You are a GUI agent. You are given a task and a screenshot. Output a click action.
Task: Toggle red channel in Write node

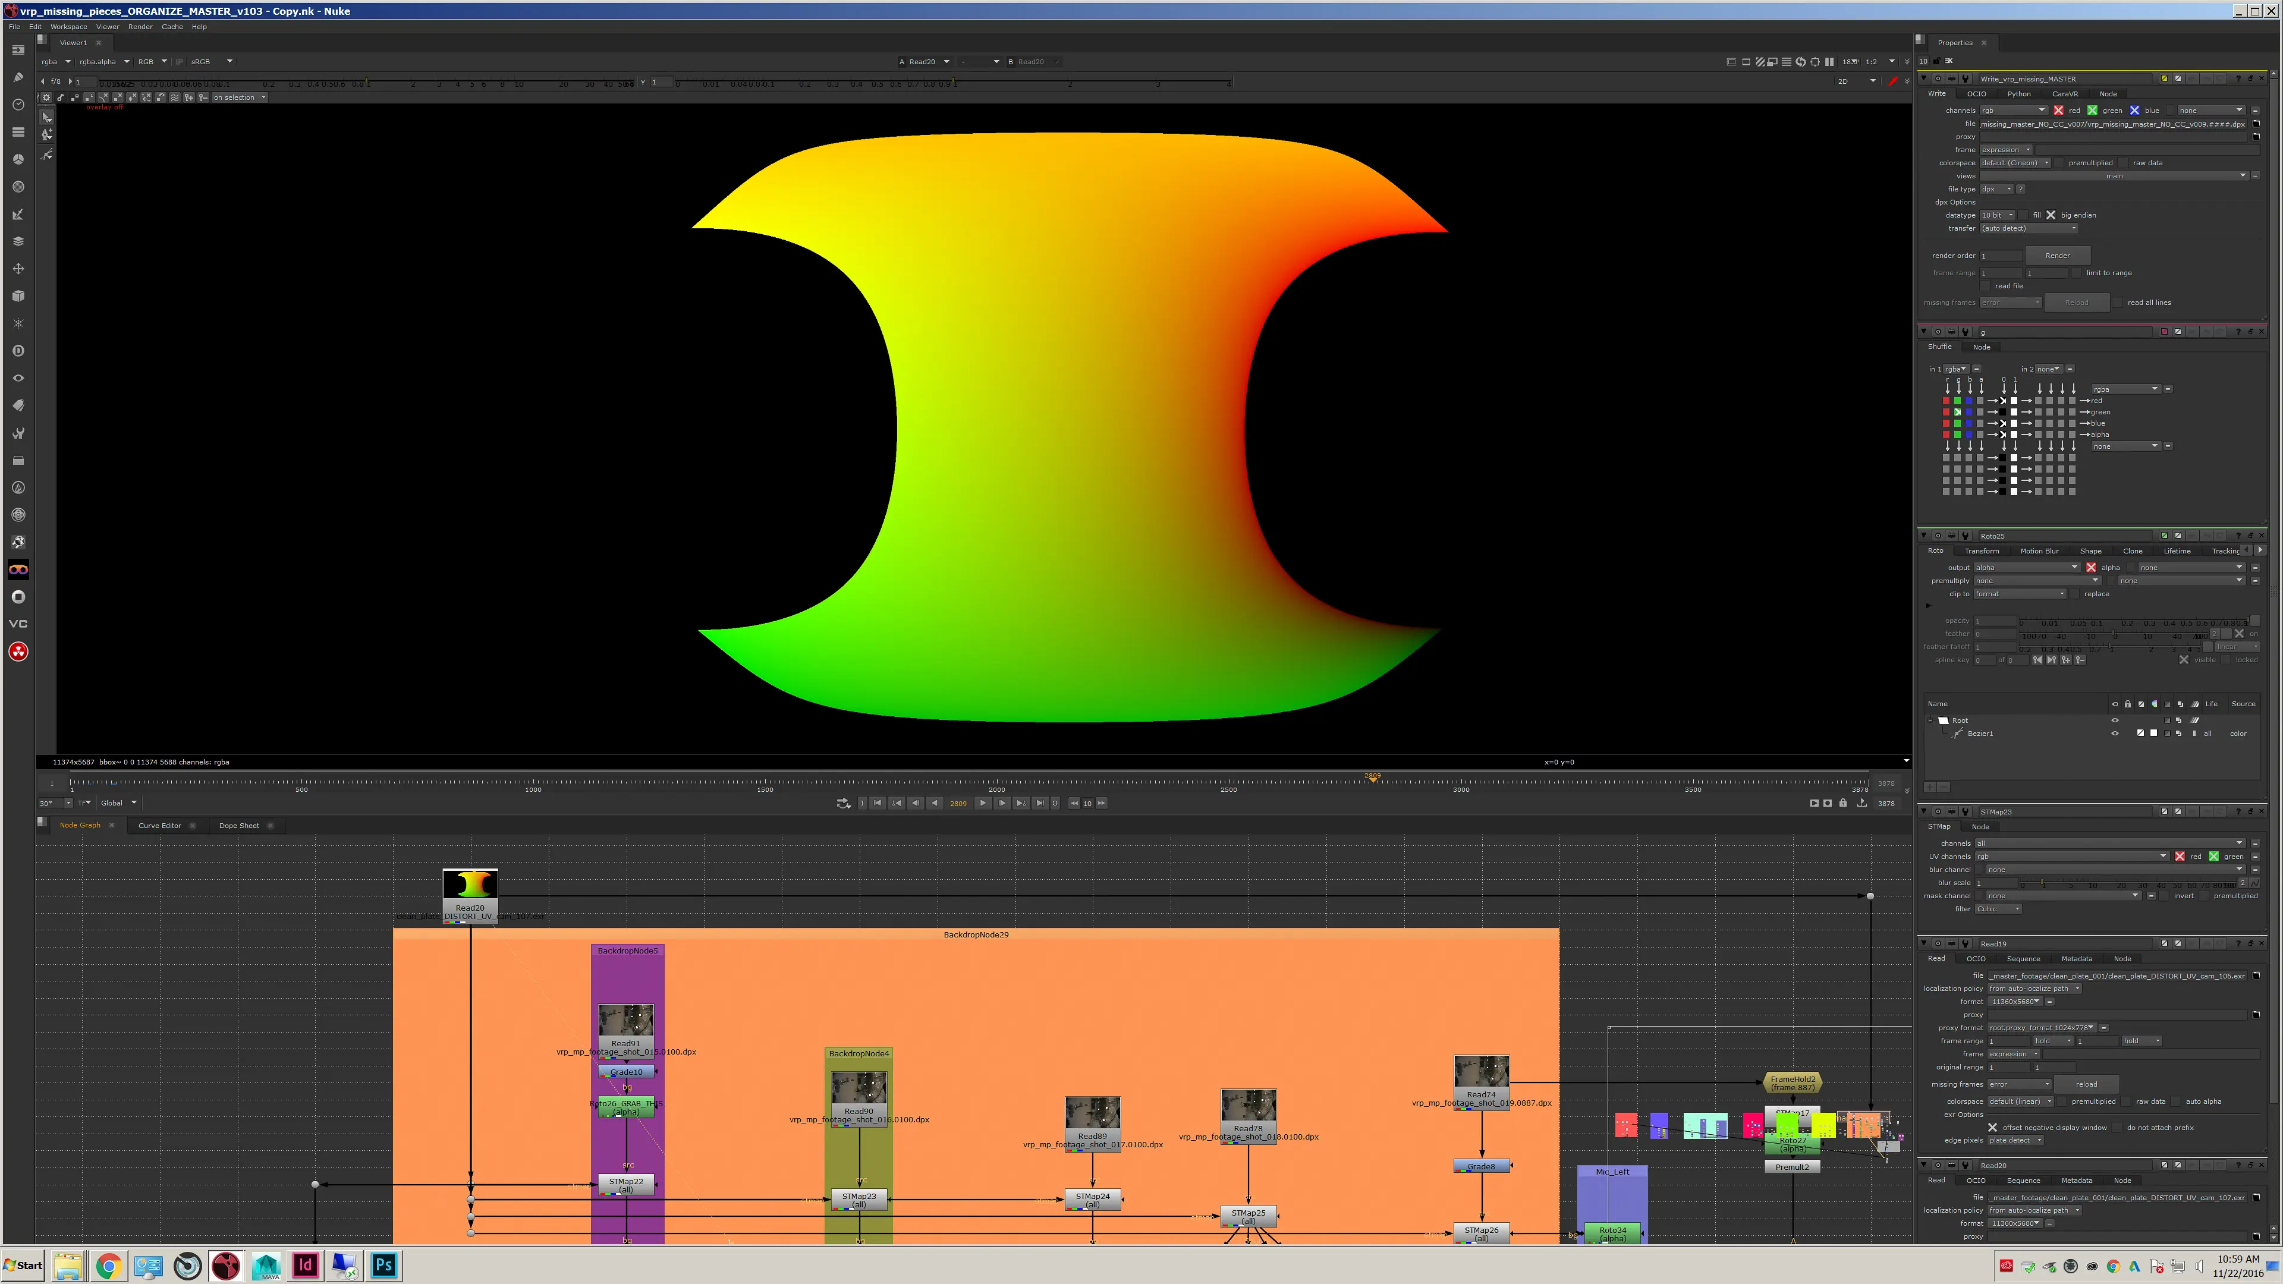click(x=2058, y=111)
